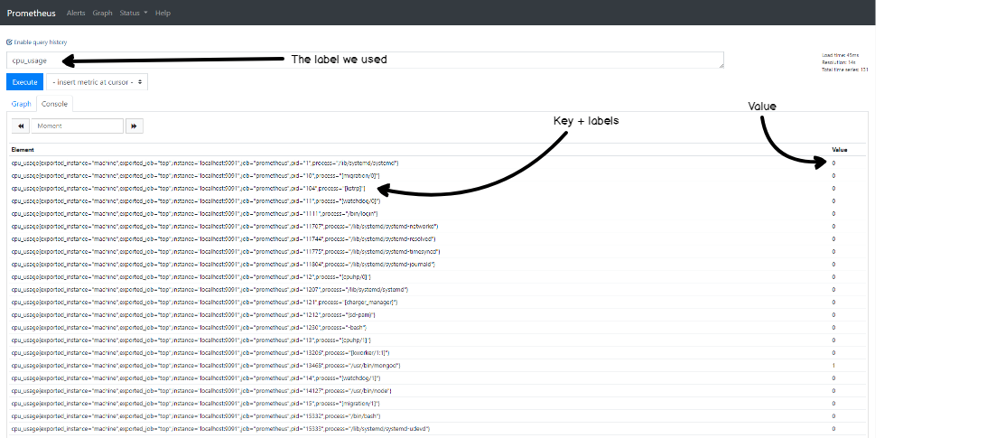Click the Element column header
The image size is (996, 438).
(22, 150)
